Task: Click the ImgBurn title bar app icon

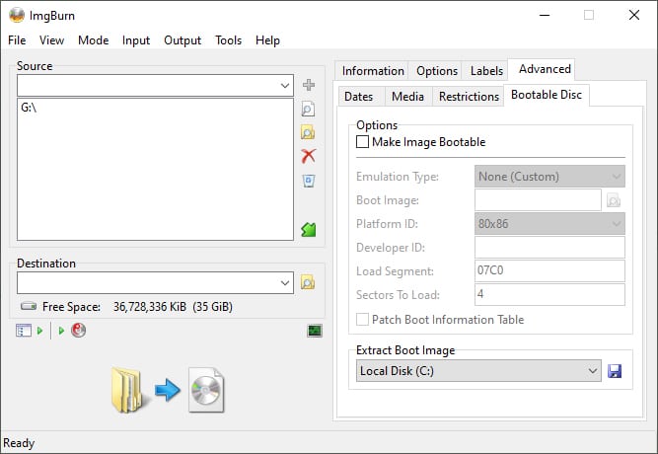Action: coord(17,15)
